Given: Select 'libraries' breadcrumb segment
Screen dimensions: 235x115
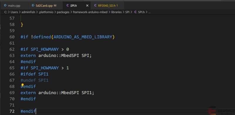Looking at the screenshot, I should pyautogui.click(x=116, y=12).
